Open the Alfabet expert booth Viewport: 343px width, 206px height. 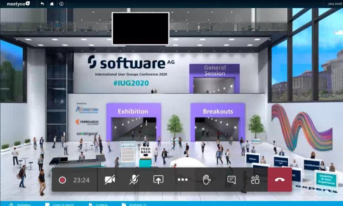point(253,158)
